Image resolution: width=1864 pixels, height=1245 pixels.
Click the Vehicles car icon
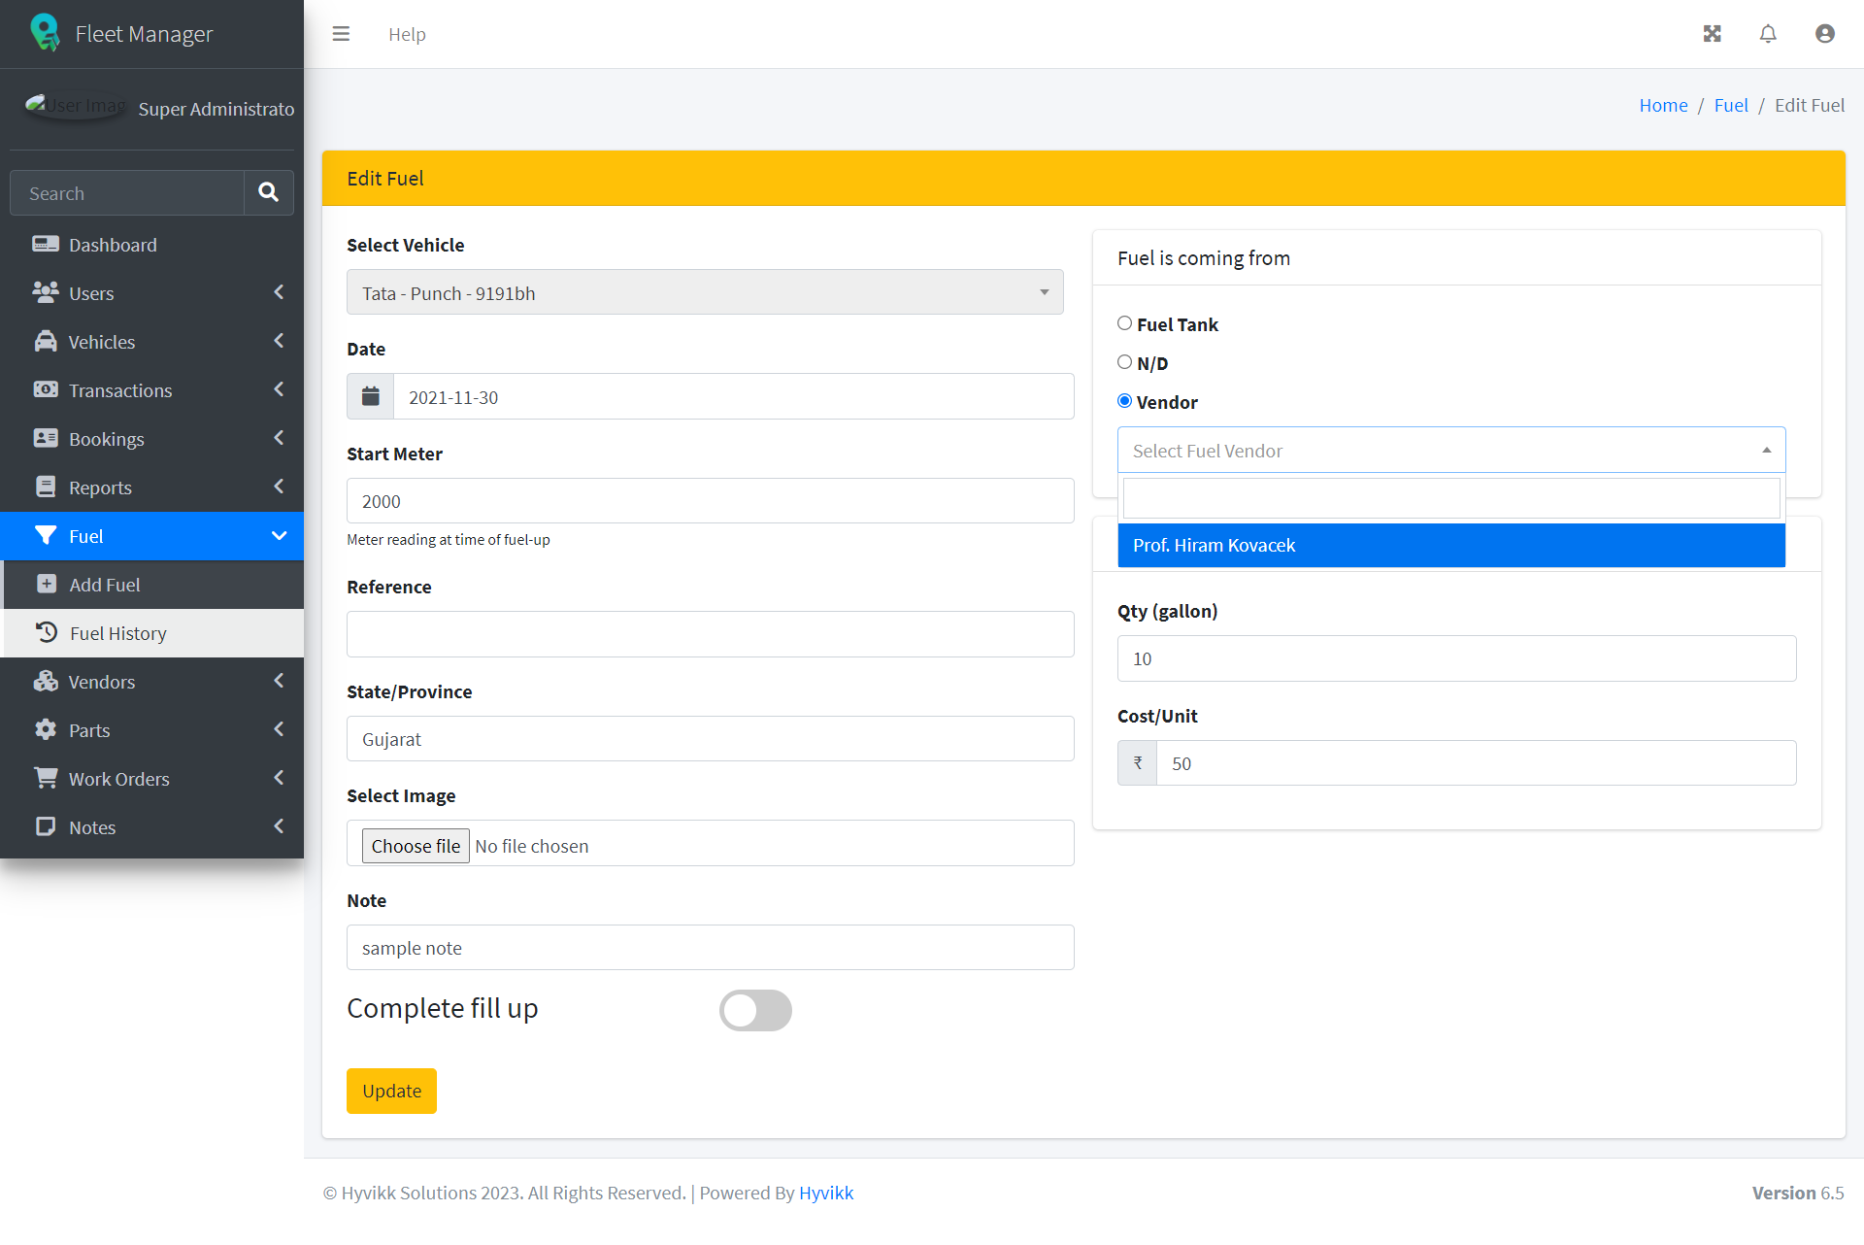click(x=46, y=341)
